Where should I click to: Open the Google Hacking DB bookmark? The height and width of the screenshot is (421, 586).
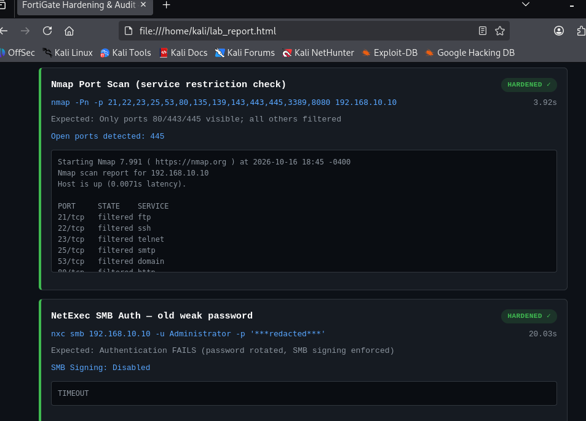pyautogui.click(x=470, y=53)
